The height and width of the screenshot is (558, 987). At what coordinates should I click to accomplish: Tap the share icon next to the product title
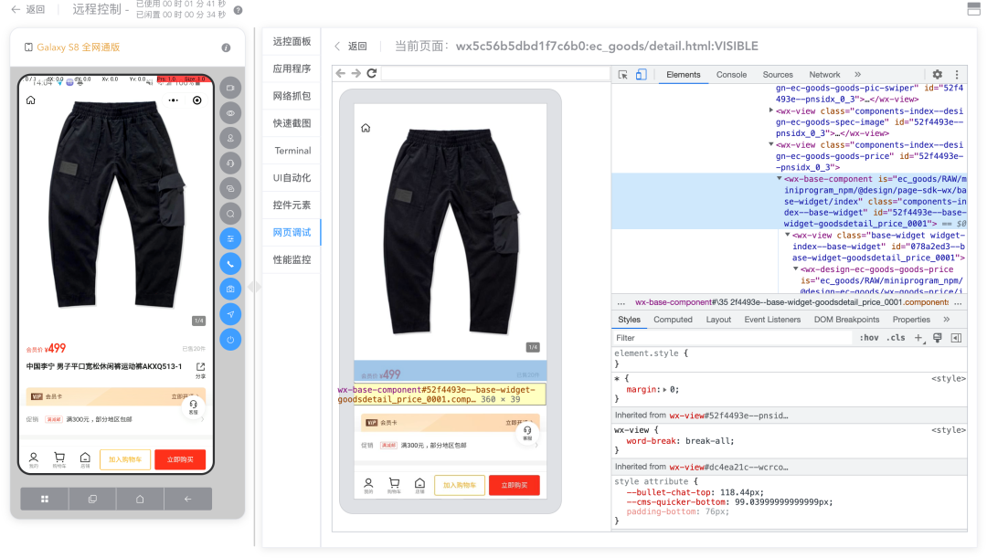[200, 367]
